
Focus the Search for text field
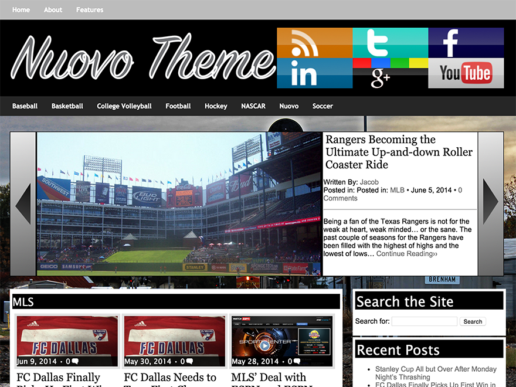point(424,321)
